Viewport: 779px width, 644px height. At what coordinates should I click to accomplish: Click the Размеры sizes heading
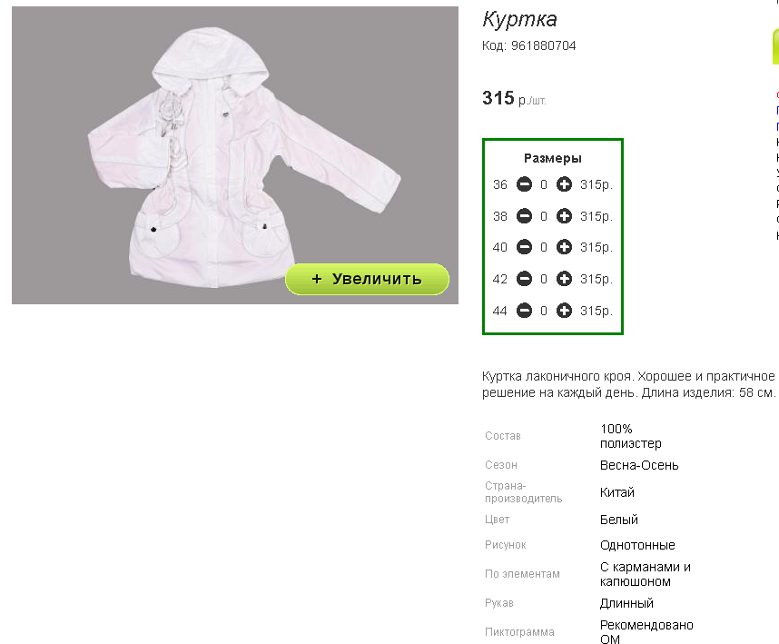[552, 159]
